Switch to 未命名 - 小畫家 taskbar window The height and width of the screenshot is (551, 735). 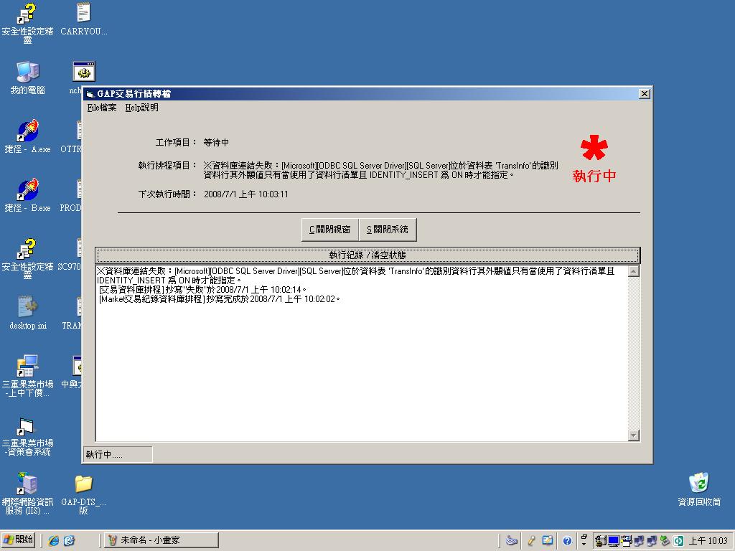pos(161,540)
